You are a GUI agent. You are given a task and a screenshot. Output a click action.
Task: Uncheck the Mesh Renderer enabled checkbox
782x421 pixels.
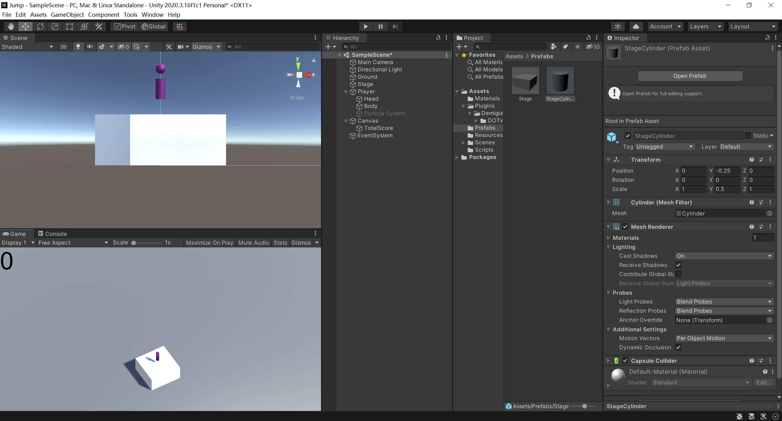click(x=625, y=227)
